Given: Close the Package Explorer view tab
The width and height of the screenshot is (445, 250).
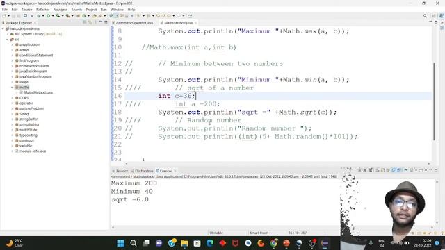Looking at the screenshot, I should click(35, 23).
